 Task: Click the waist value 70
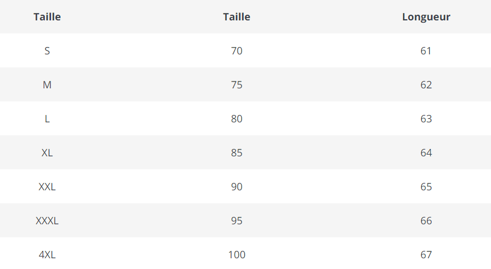(x=236, y=51)
